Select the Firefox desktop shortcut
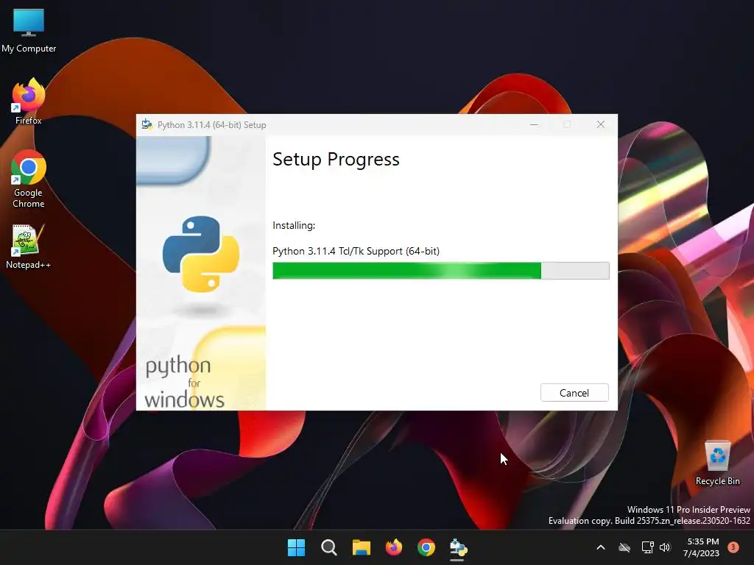This screenshot has width=754, height=565. pos(29,102)
